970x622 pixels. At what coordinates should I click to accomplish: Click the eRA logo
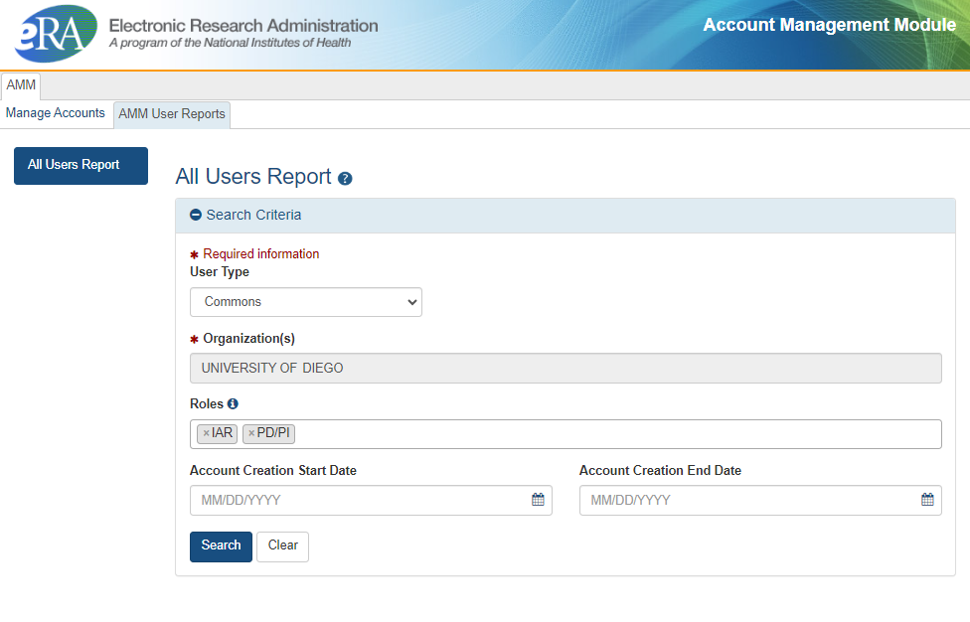click(x=56, y=34)
